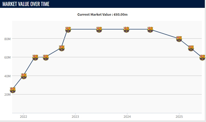Click the 90M crest marker in mid-2023
This screenshot has height=122, width=206.
[99, 30]
